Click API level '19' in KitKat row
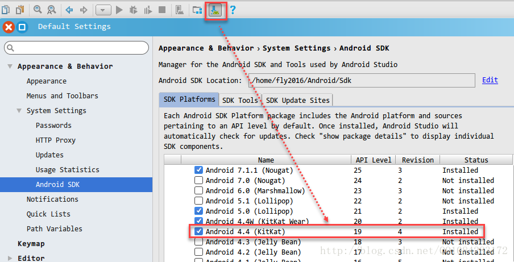514x262 pixels. tap(358, 231)
